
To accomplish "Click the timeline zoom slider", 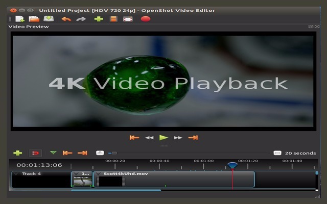I will (114, 152).
